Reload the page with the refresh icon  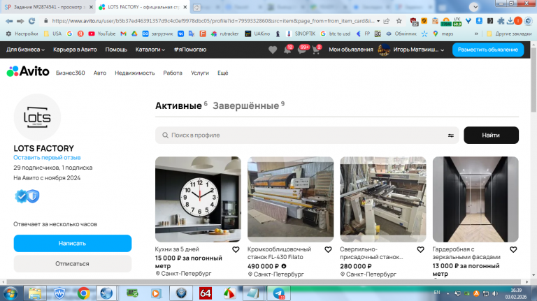coord(32,21)
